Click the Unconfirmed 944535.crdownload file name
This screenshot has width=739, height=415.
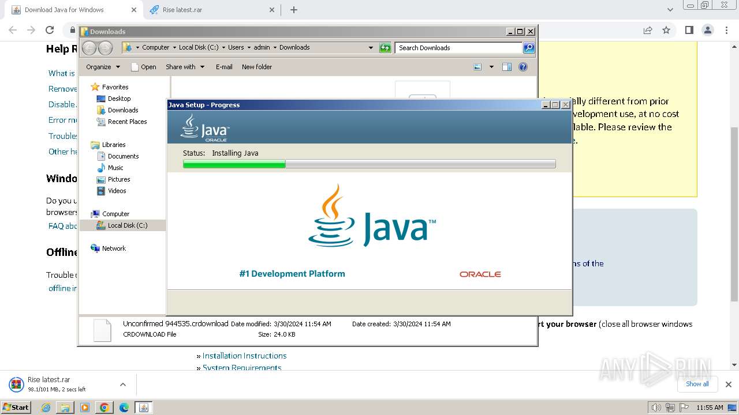coord(176,324)
